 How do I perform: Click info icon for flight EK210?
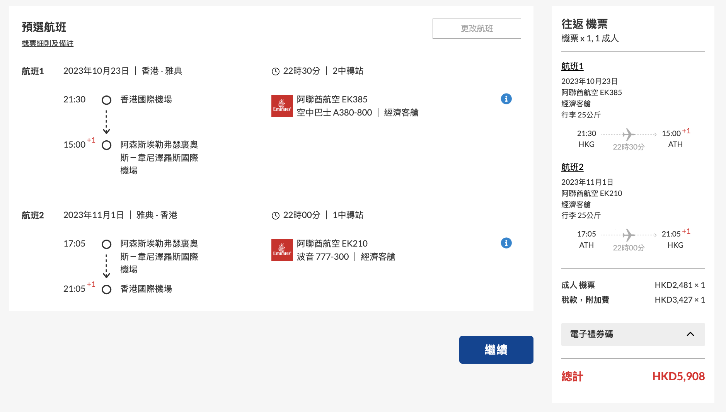(506, 243)
